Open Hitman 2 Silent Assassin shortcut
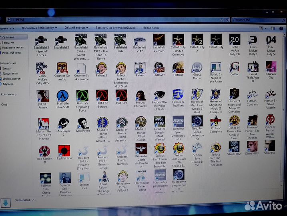This screenshot has width=287, height=216. click(271, 99)
